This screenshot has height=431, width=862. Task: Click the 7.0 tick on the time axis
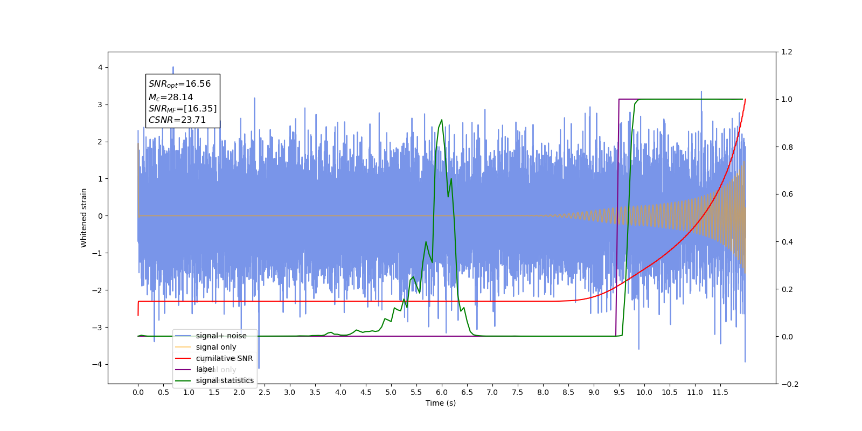point(492,392)
